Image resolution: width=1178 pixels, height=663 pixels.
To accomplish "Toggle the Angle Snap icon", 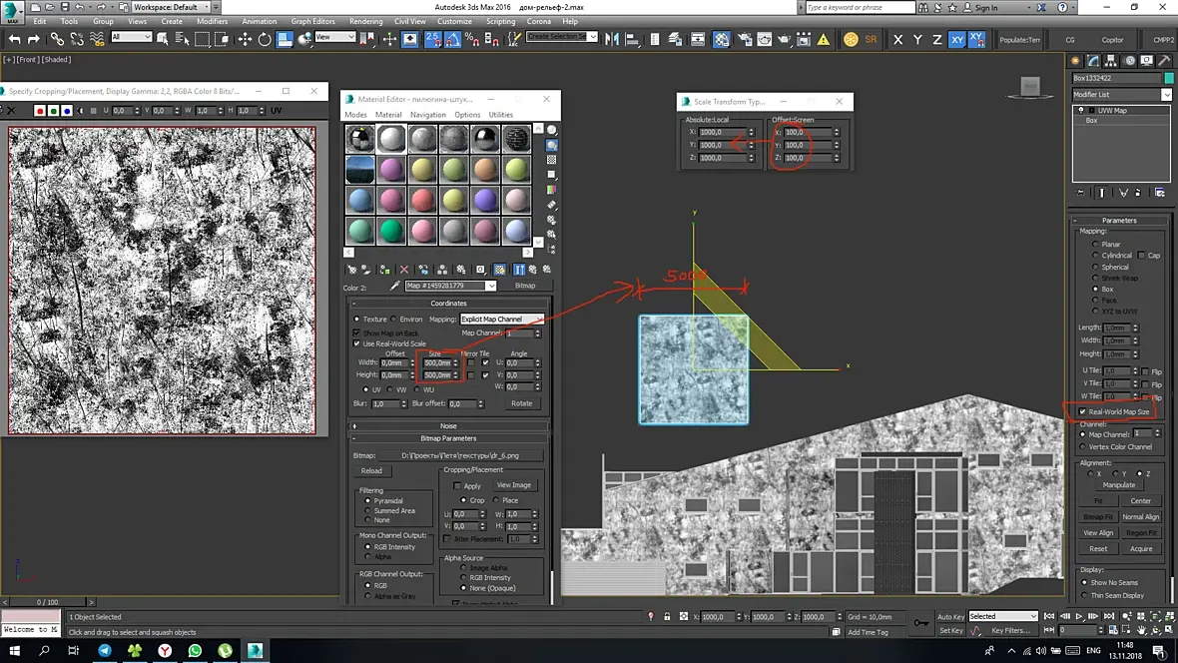I will (x=454, y=39).
